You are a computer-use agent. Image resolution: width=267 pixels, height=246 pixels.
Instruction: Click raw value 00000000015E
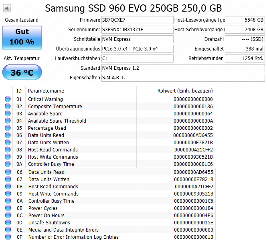[x=194, y=222]
